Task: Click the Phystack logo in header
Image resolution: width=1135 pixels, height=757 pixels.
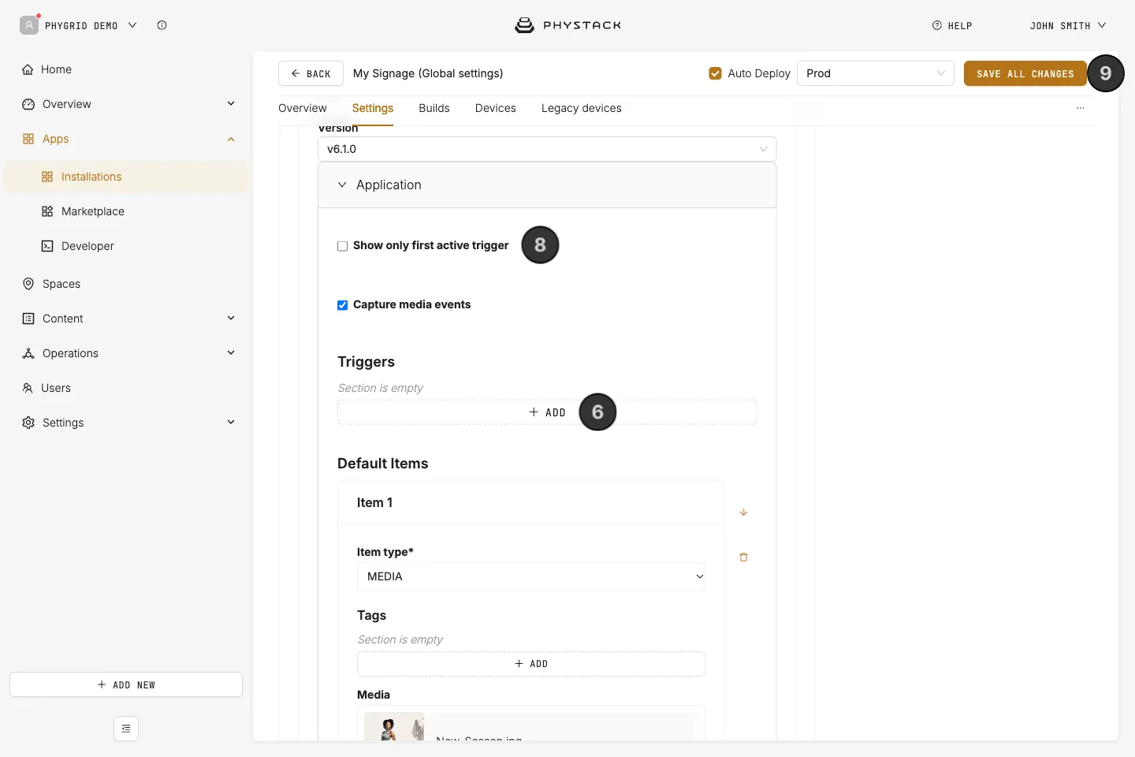Action: tap(567, 25)
